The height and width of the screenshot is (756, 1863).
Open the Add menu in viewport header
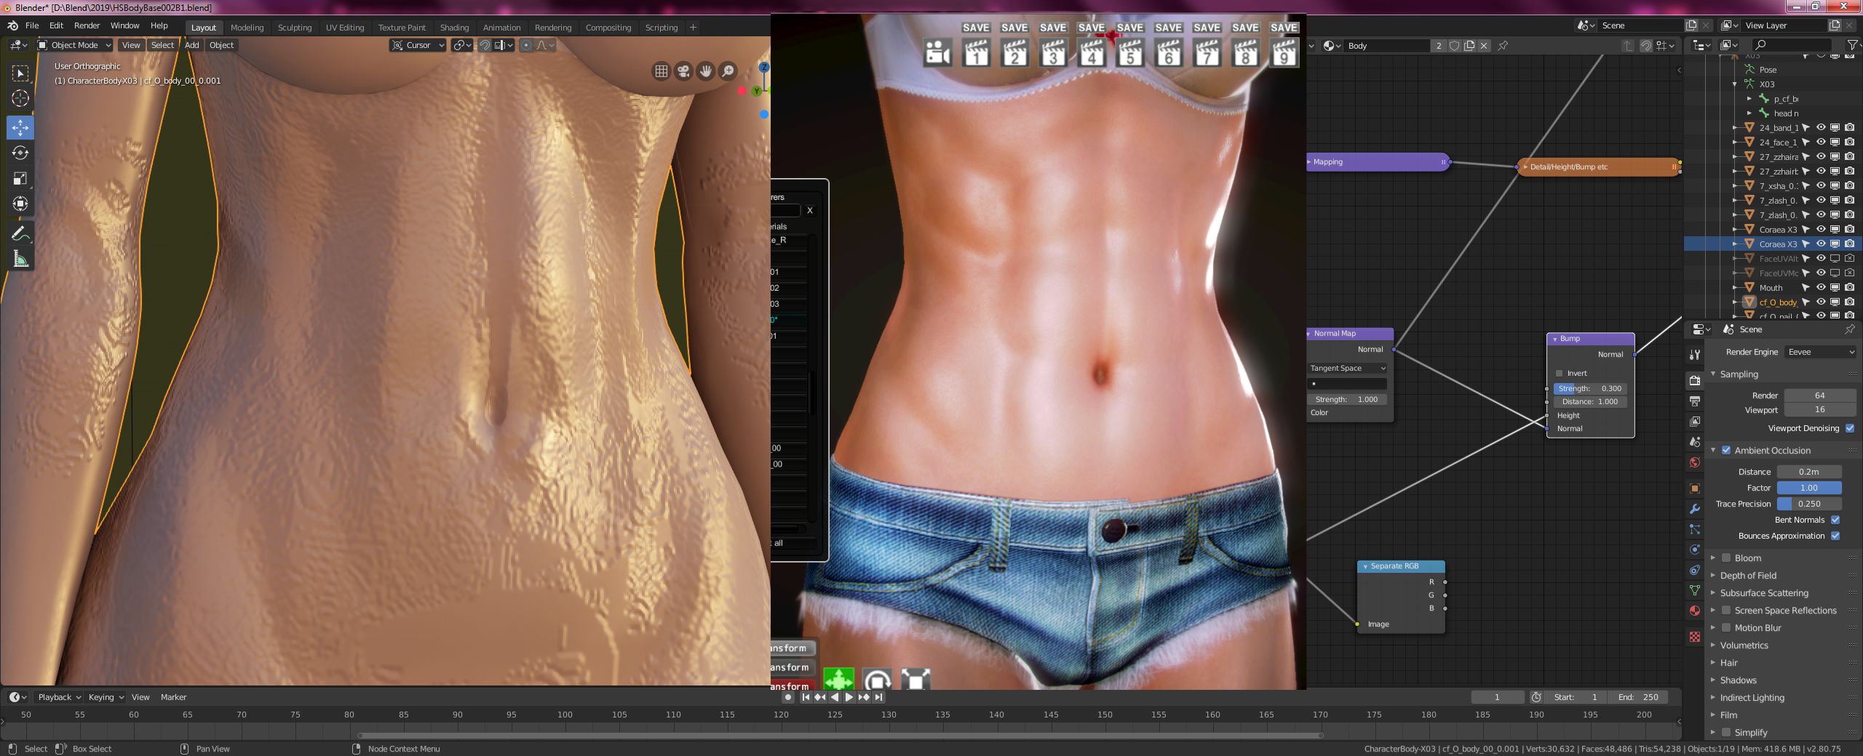click(x=191, y=45)
